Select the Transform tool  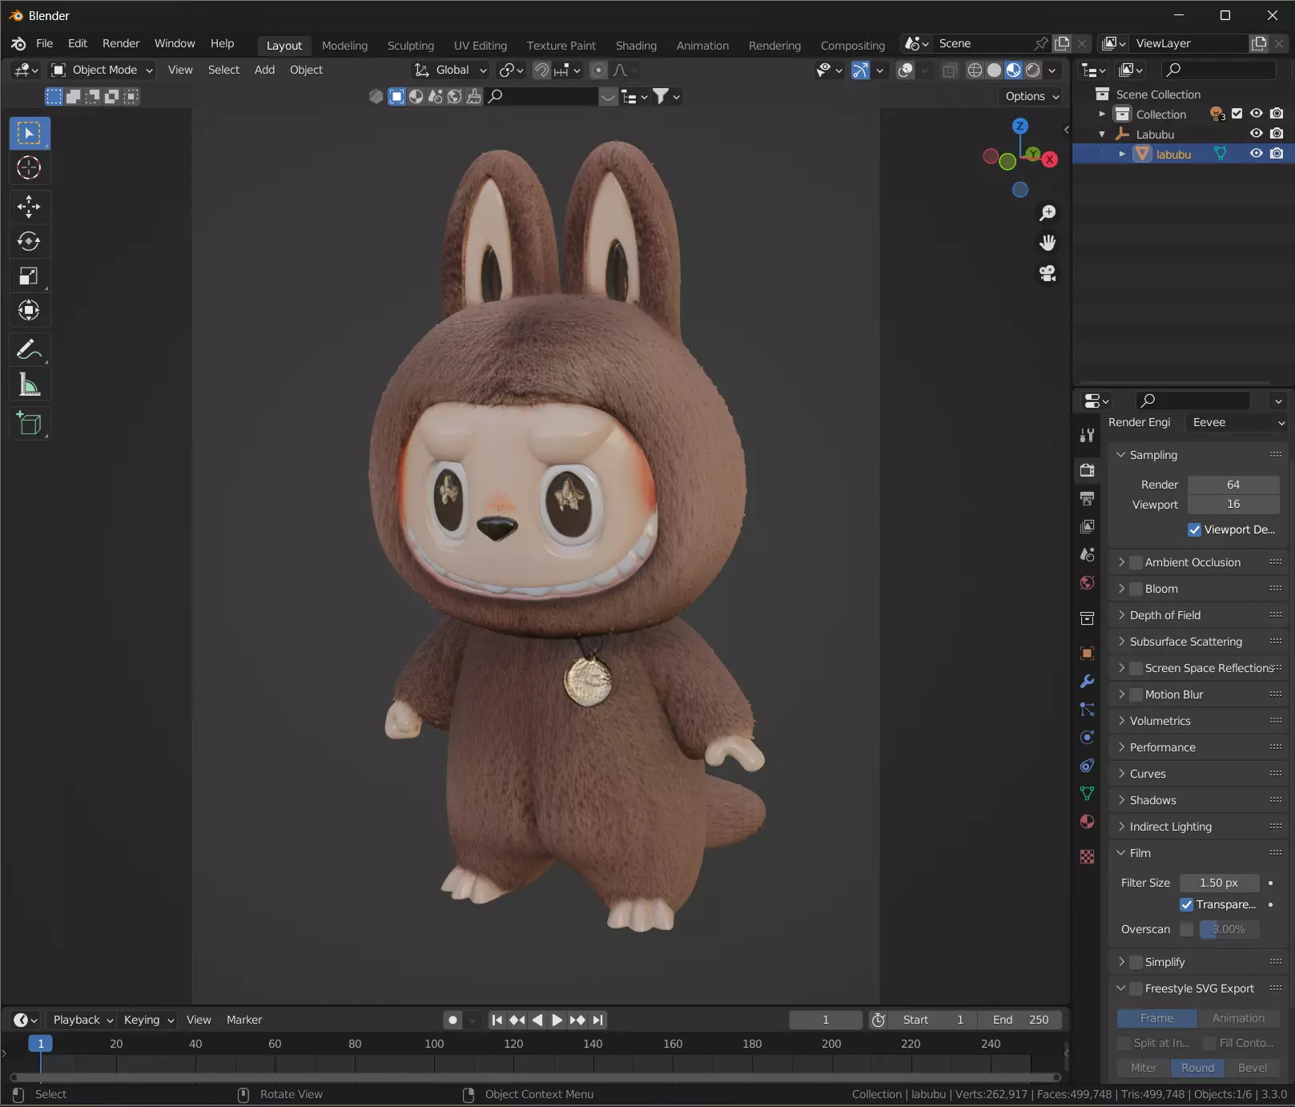pyautogui.click(x=30, y=310)
